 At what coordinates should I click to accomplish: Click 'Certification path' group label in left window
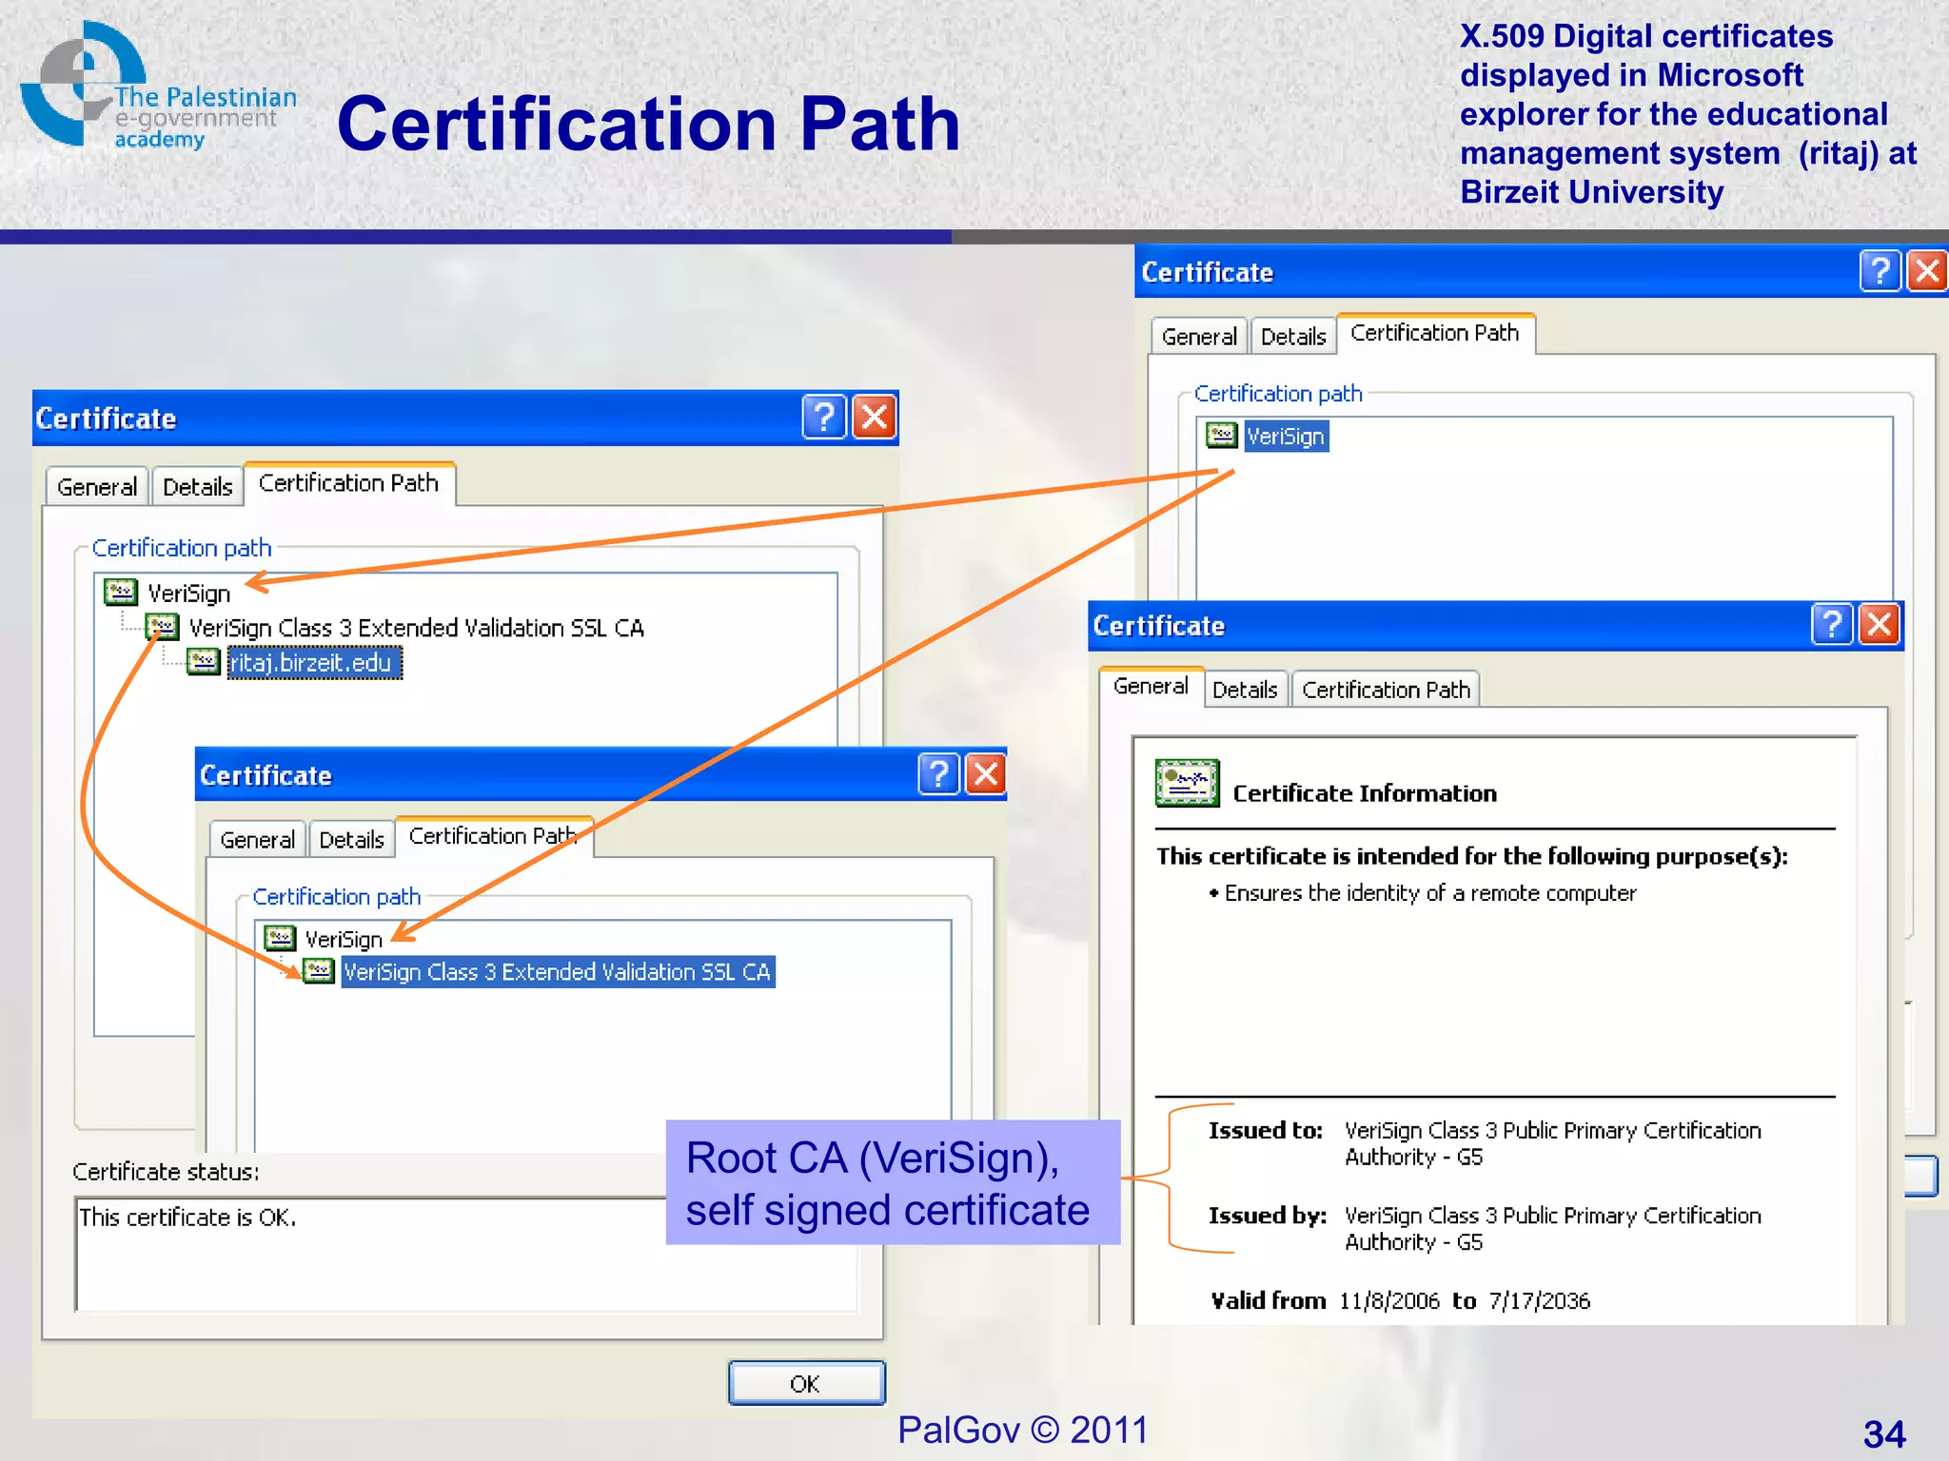[182, 548]
